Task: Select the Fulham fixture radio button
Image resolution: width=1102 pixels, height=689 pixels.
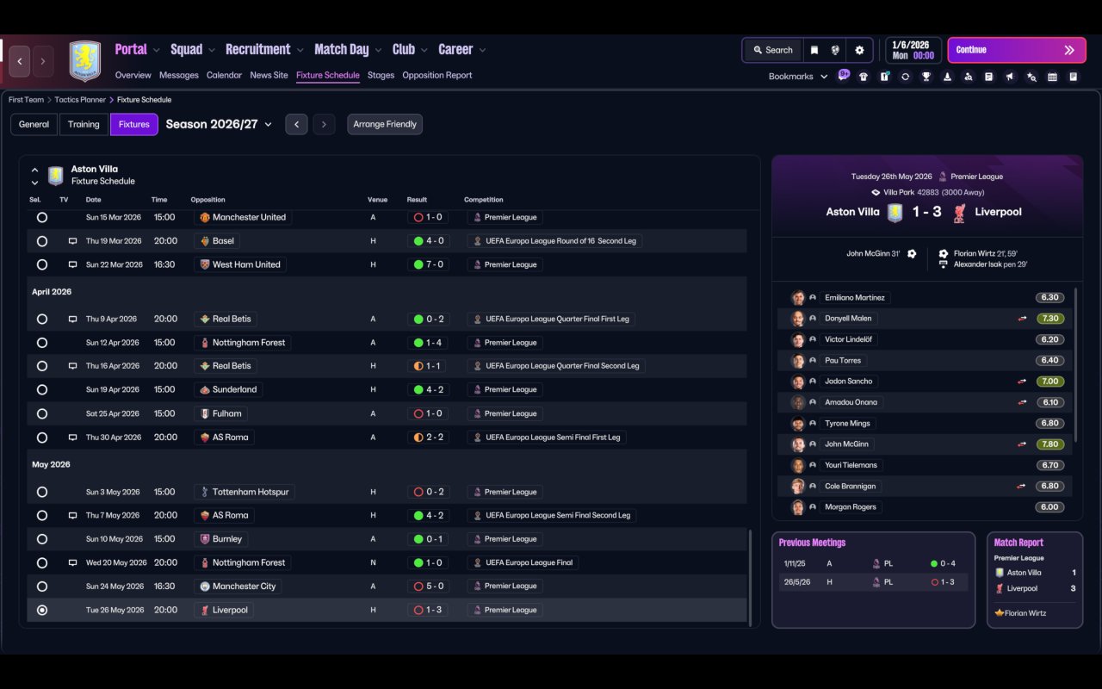Action: 42,413
